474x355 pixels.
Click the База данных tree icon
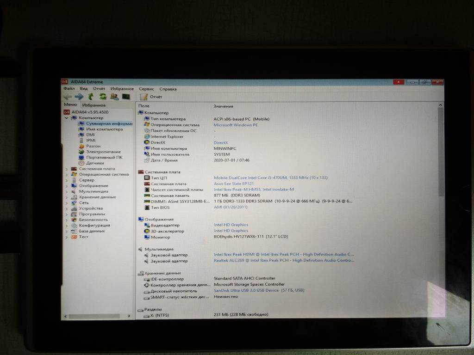(74, 231)
